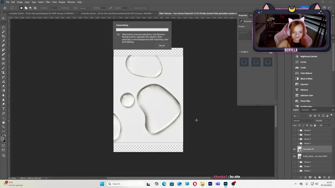Expand Group 6 chevron
The width and height of the screenshot is (335, 188).
(298, 130)
